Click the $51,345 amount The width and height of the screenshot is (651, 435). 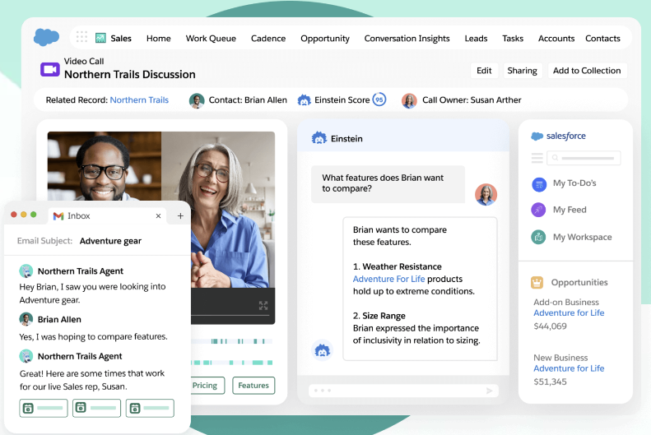(550, 382)
